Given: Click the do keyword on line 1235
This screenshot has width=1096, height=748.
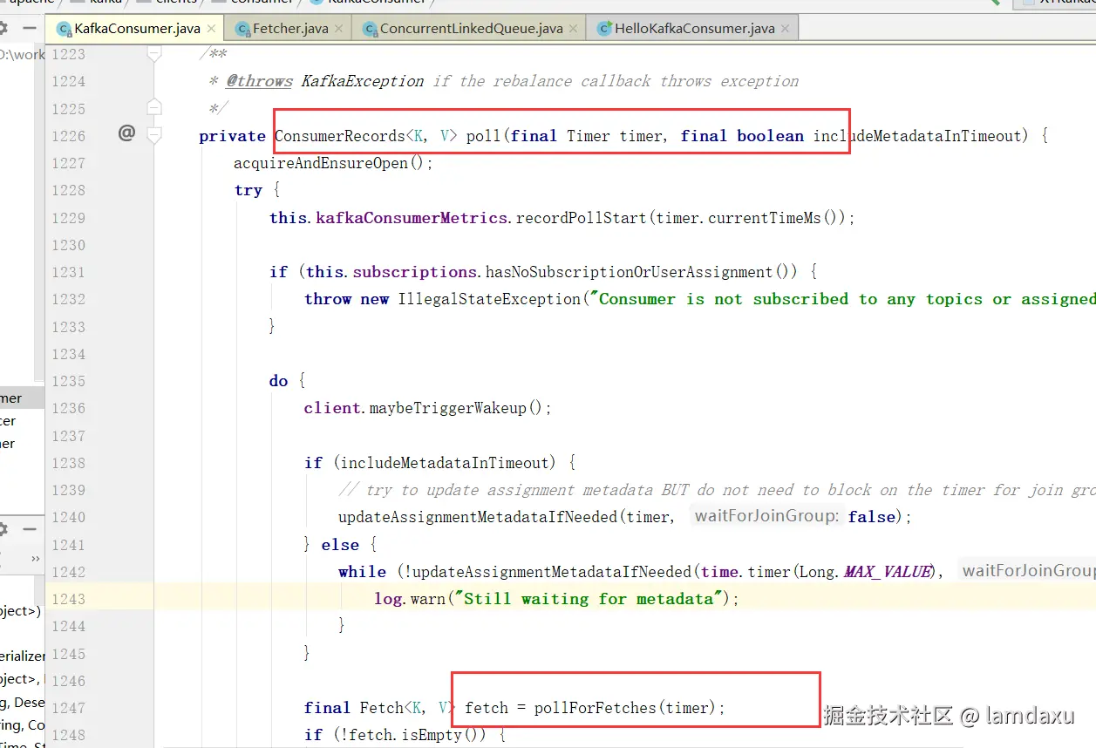Looking at the screenshot, I should pyautogui.click(x=278, y=381).
